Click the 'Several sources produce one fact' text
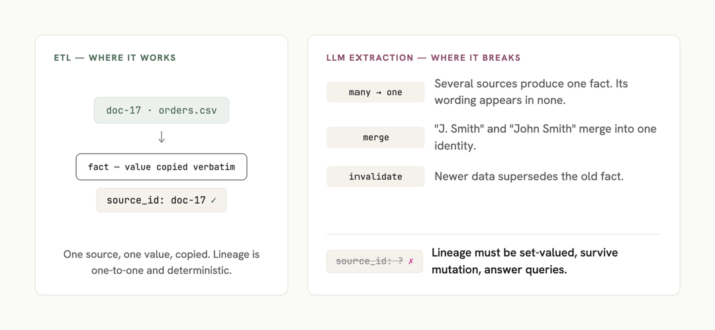Screen dimensions: 715x330 coord(531,92)
